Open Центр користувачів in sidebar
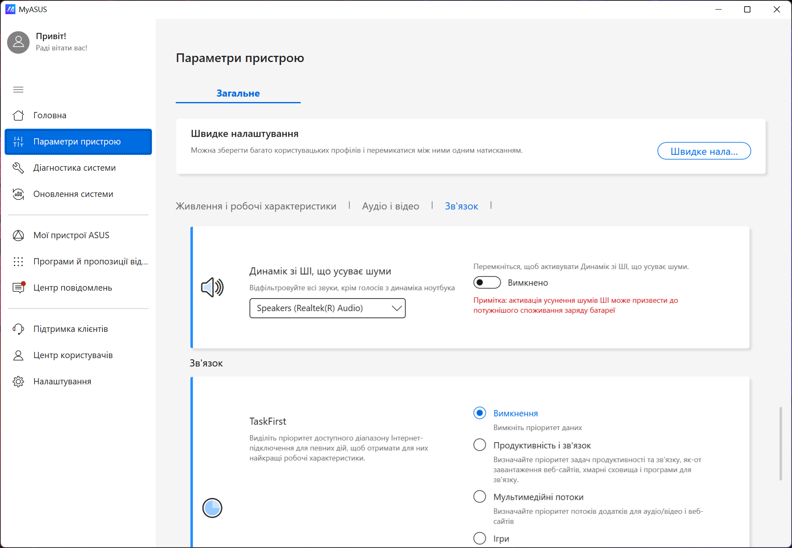This screenshot has width=792, height=548. point(73,355)
